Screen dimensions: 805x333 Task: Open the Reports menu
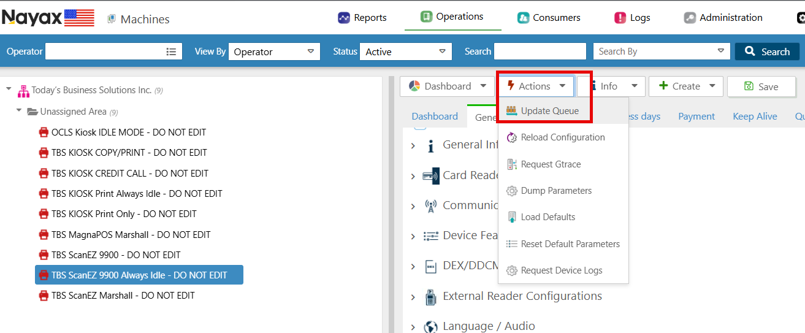click(x=362, y=18)
